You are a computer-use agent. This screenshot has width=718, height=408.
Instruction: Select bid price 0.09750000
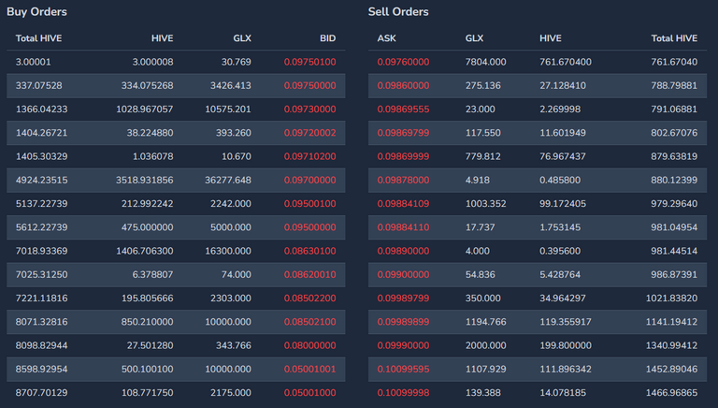click(310, 86)
